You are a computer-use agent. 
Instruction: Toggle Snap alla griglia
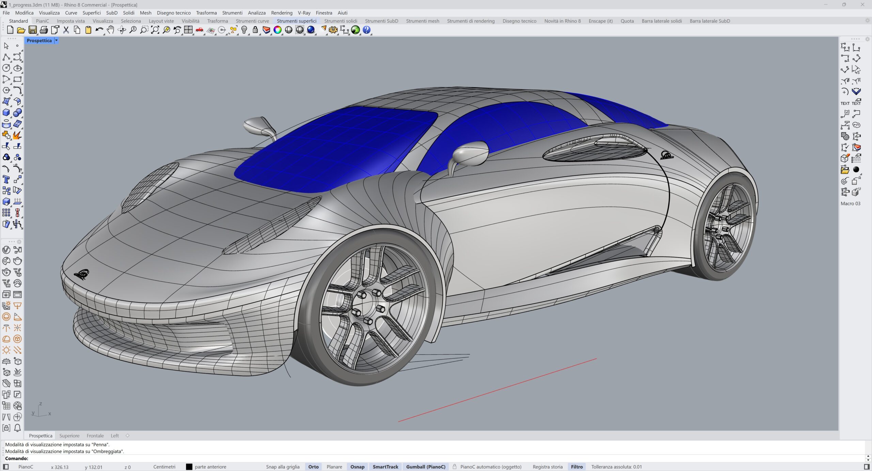[x=283, y=467]
